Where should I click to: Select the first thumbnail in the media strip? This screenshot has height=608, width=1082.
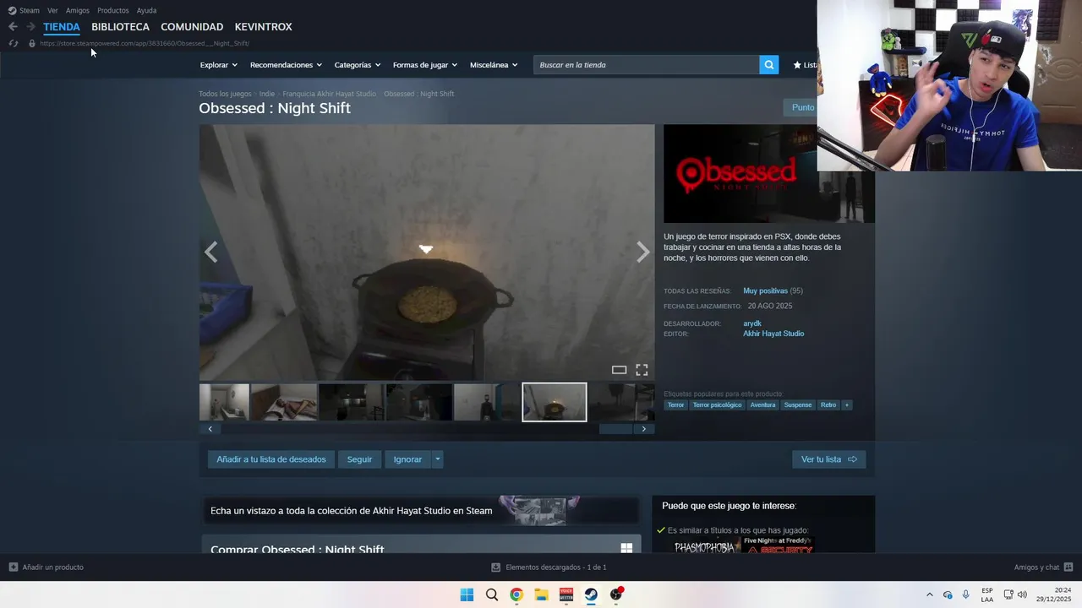coord(224,402)
